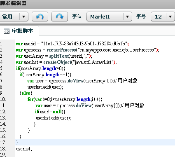
Task: Click the highlighted line 17 brace
Action: click(x=17, y=143)
